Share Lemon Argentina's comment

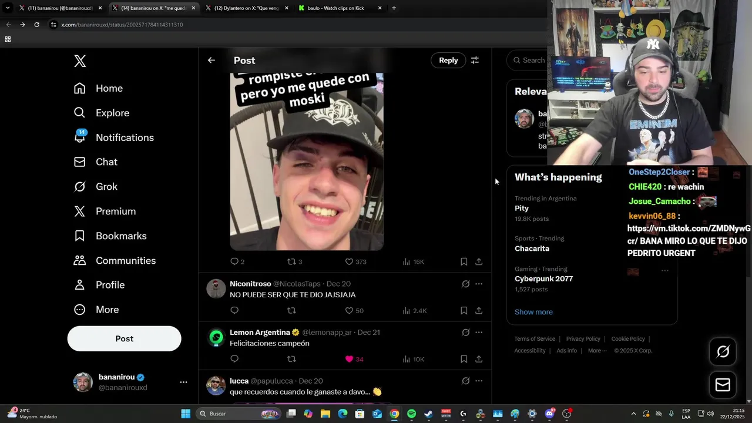click(479, 359)
